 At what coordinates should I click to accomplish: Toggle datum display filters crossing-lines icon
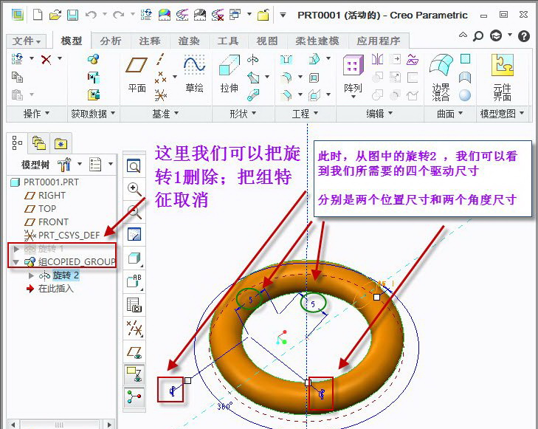[x=134, y=329]
